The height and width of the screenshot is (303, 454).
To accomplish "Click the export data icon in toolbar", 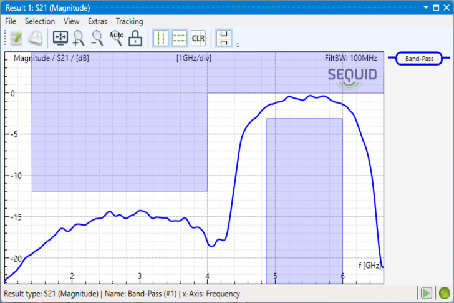I will pyautogui.click(x=16, y=38).
